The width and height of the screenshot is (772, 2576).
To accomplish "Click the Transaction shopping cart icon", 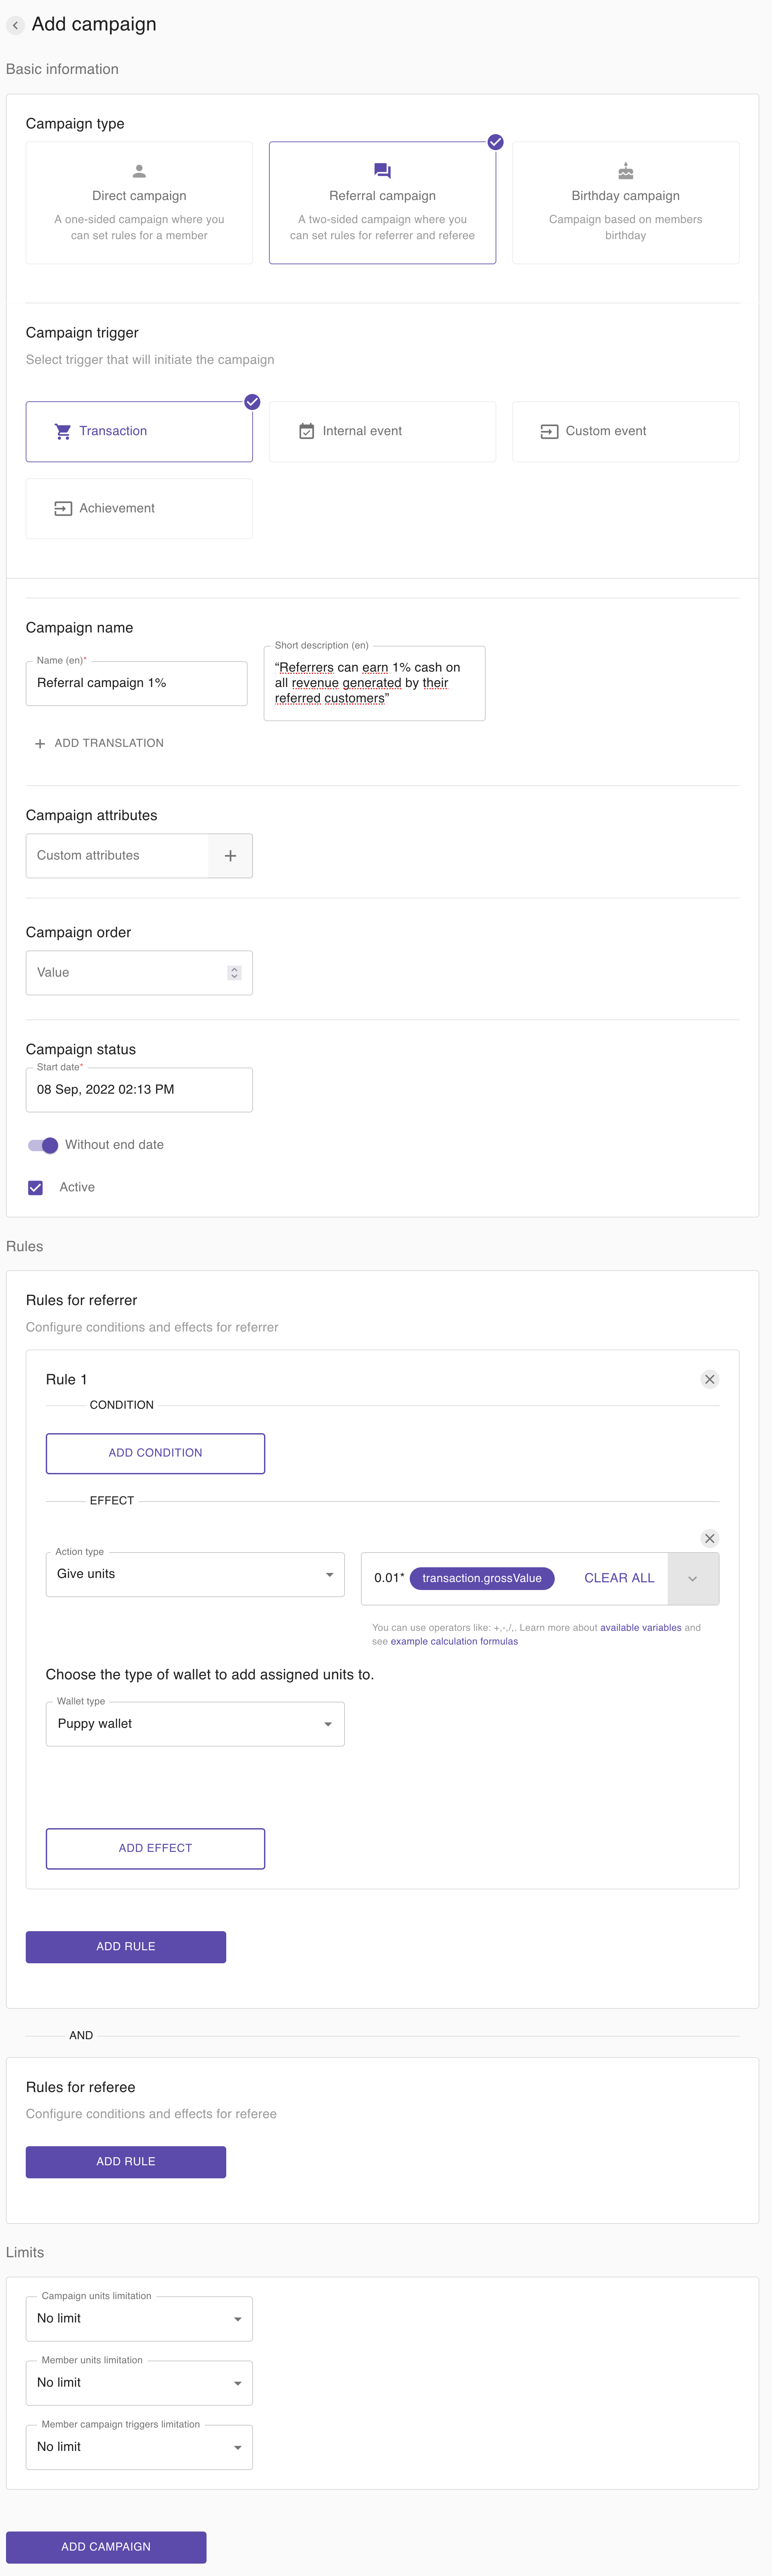I will [63, 431].
